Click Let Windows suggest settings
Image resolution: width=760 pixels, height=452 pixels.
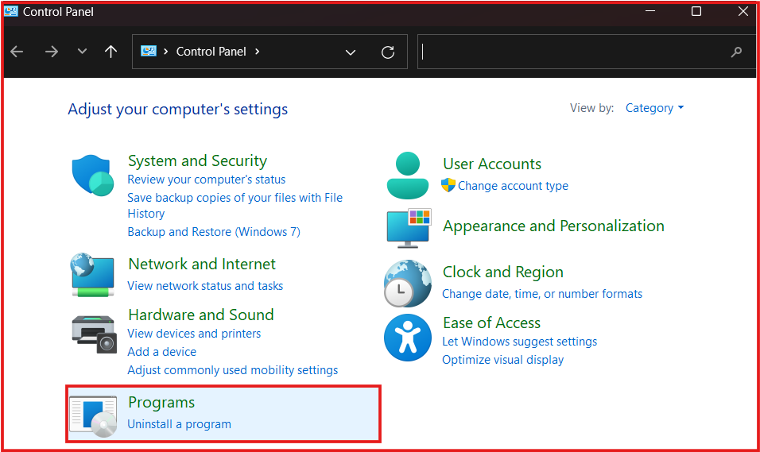click(520, 342)
